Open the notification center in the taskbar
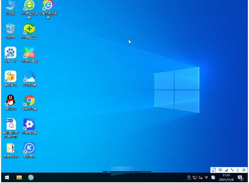Screen dimensions: 249x183 pyautogui.click(x=240, y=178)
